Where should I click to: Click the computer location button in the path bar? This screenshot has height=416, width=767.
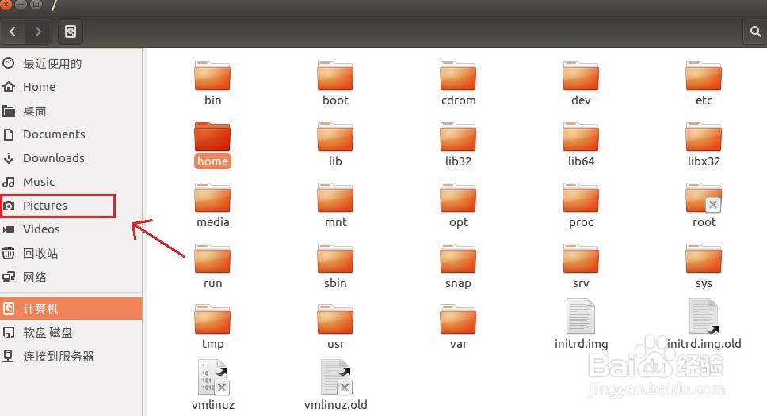71,32
